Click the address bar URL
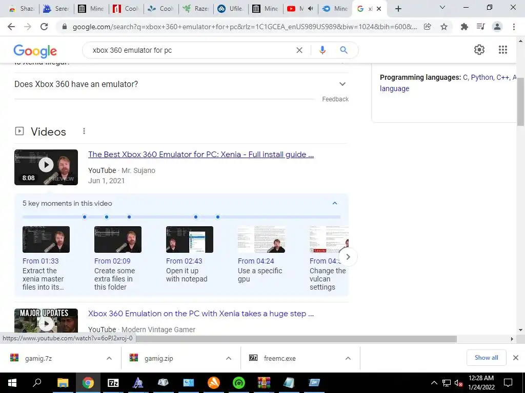Screen dimensions: 525x393 (x=245, y=27)
